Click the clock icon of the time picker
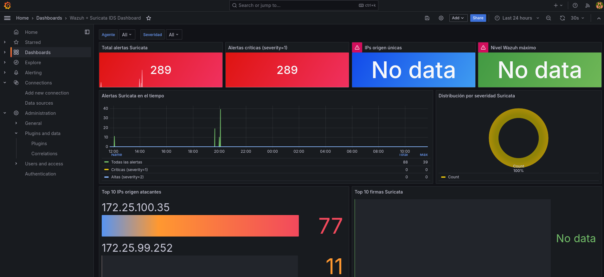This screenshot has width=604, height=277. click(497, 18)
